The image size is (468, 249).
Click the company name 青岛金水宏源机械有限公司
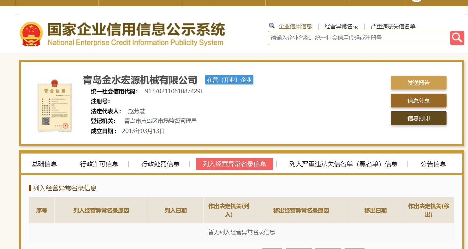pyautogui.click(x=140, y=80)
